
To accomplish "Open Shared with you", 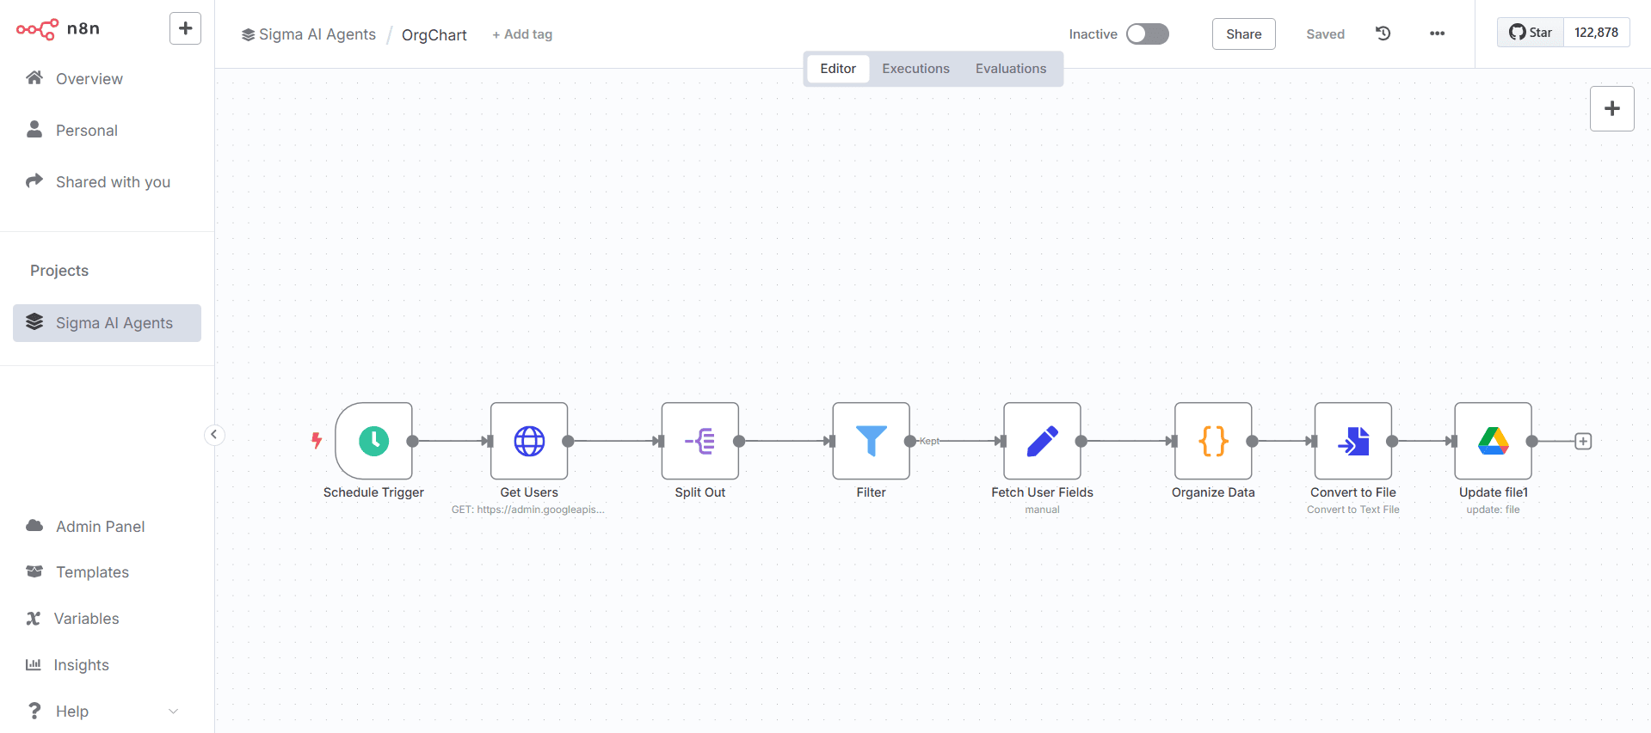I will tap(107, 182).
